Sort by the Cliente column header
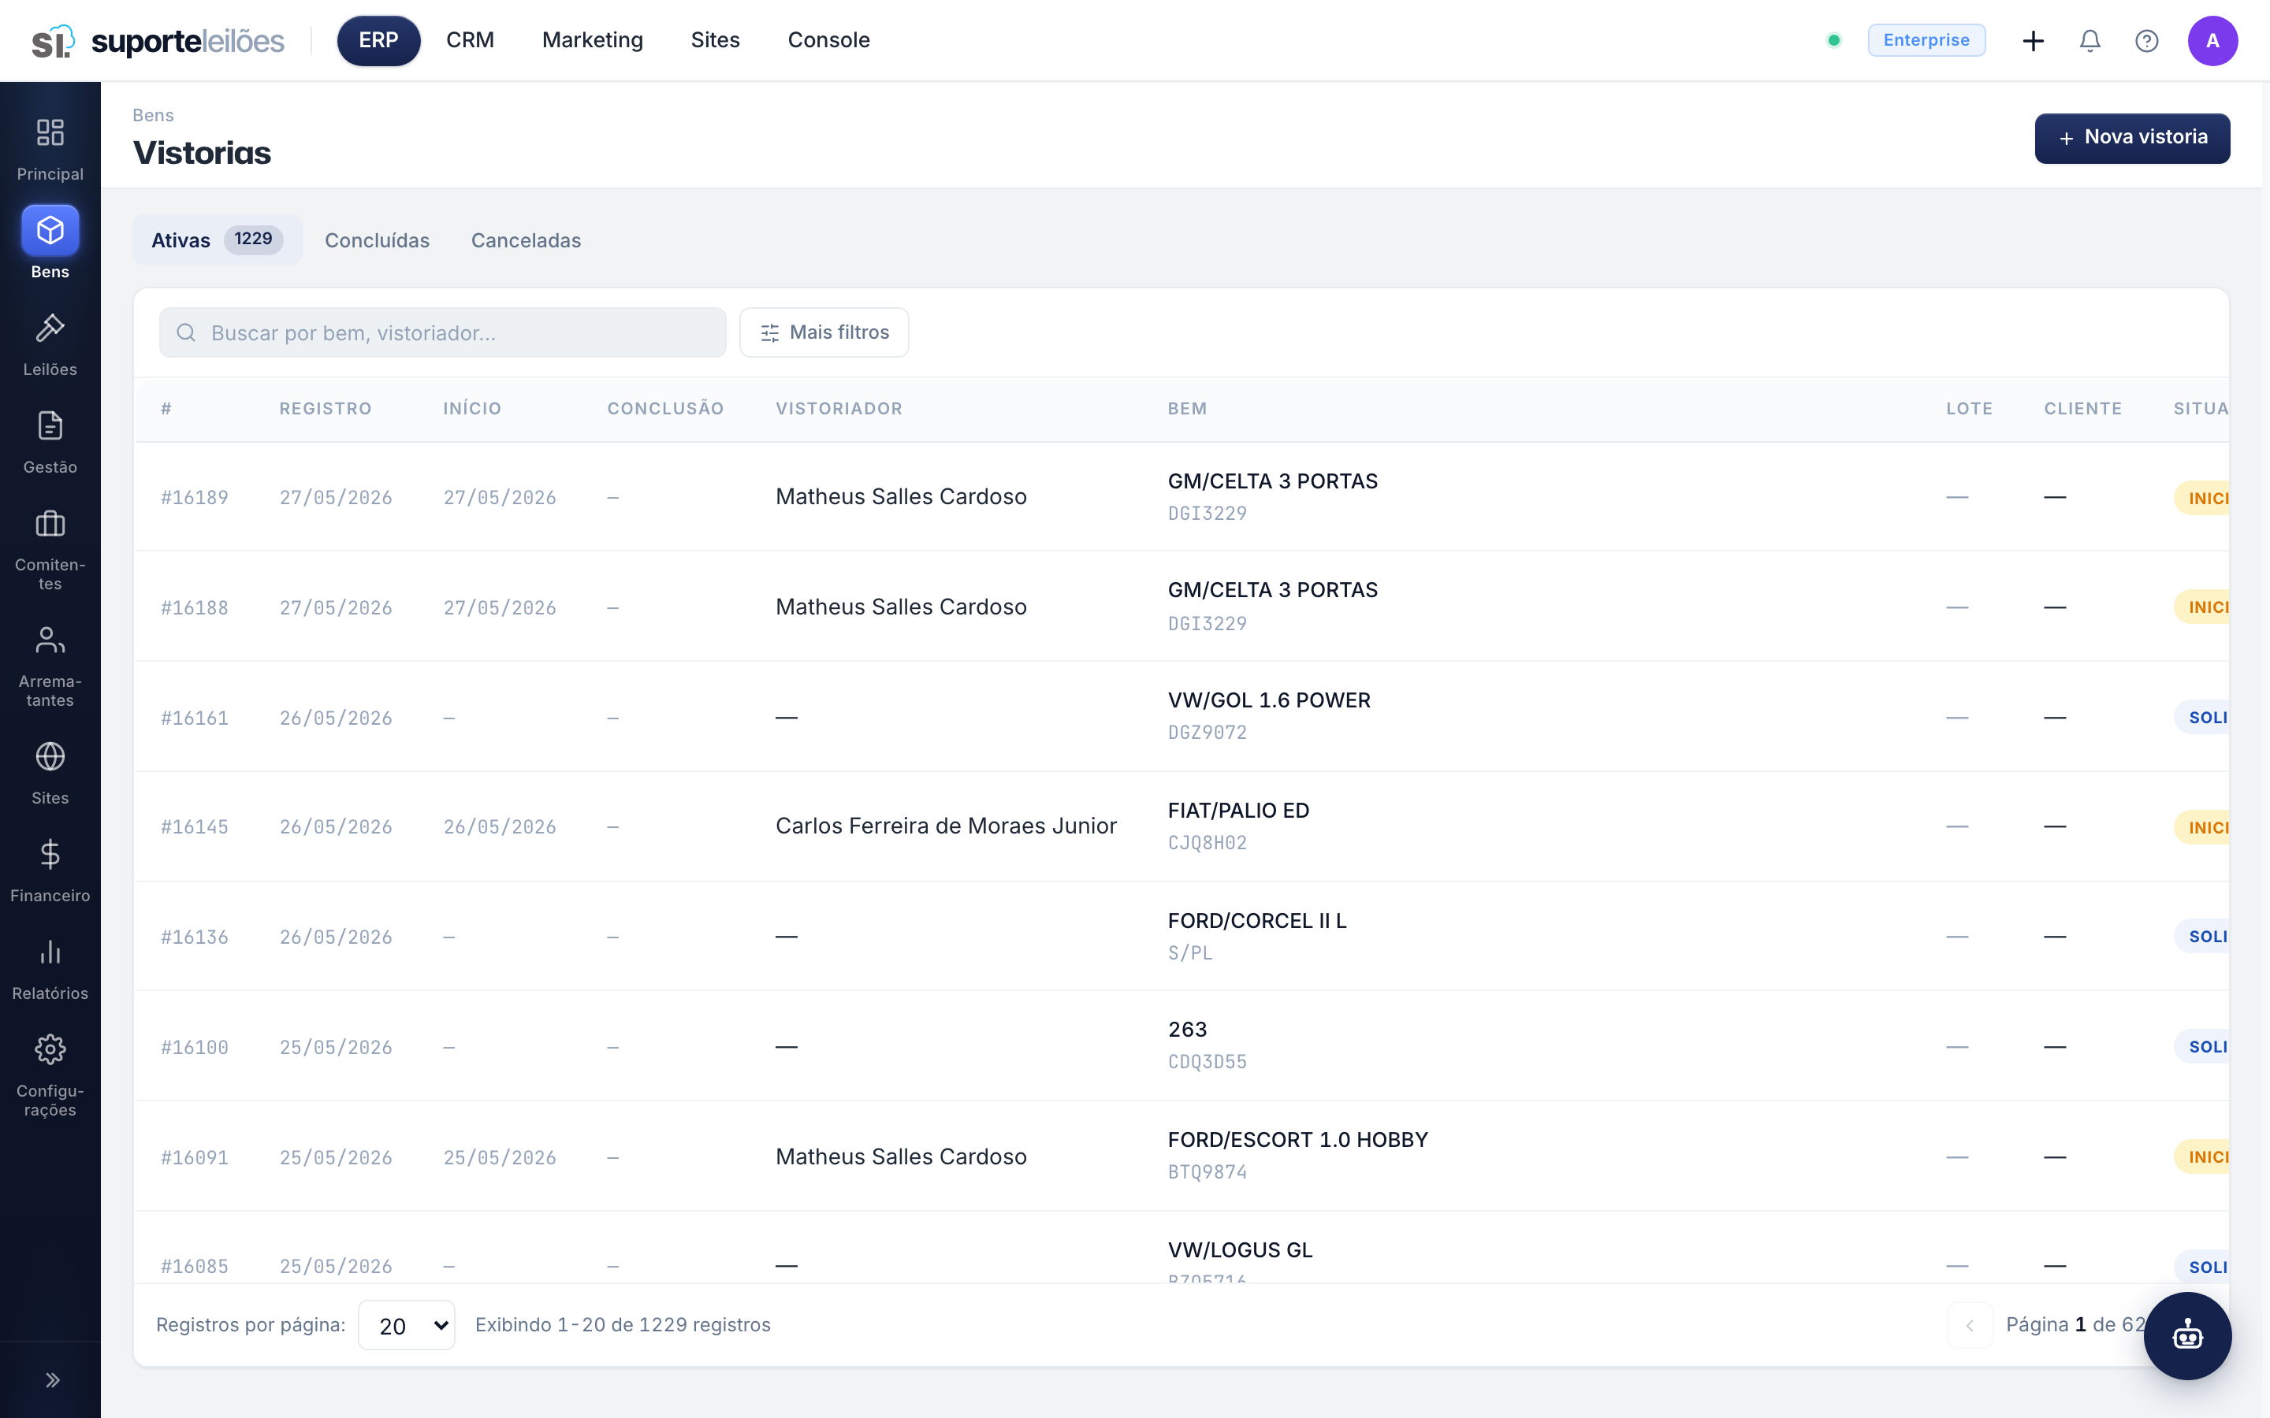 tap(2082, 408)
